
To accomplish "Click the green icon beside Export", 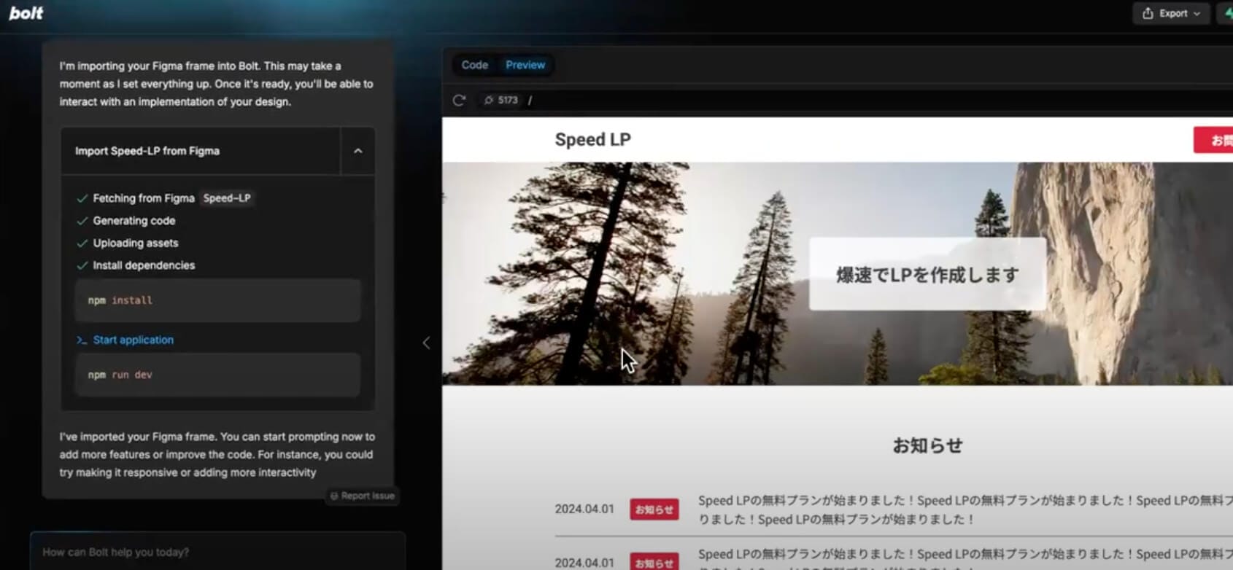I will point(1227,13).
